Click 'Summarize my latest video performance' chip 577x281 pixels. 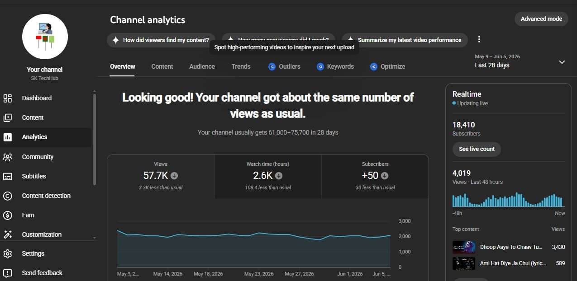point(405,40)
